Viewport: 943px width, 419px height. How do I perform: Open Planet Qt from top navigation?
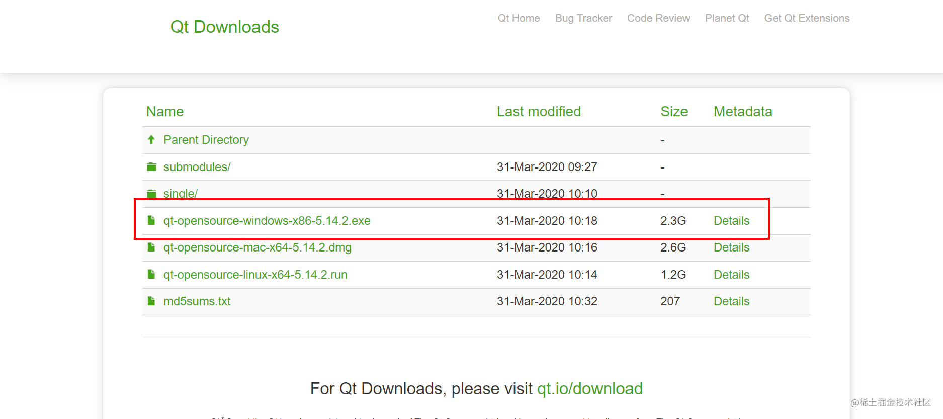pyautogui.click(x=727, y=18)
